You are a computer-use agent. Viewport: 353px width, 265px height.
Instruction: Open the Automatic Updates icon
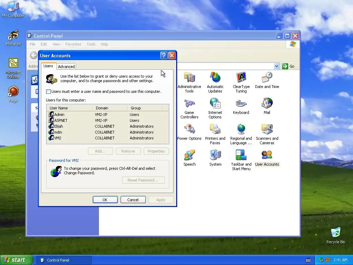[x=215, y=82]
